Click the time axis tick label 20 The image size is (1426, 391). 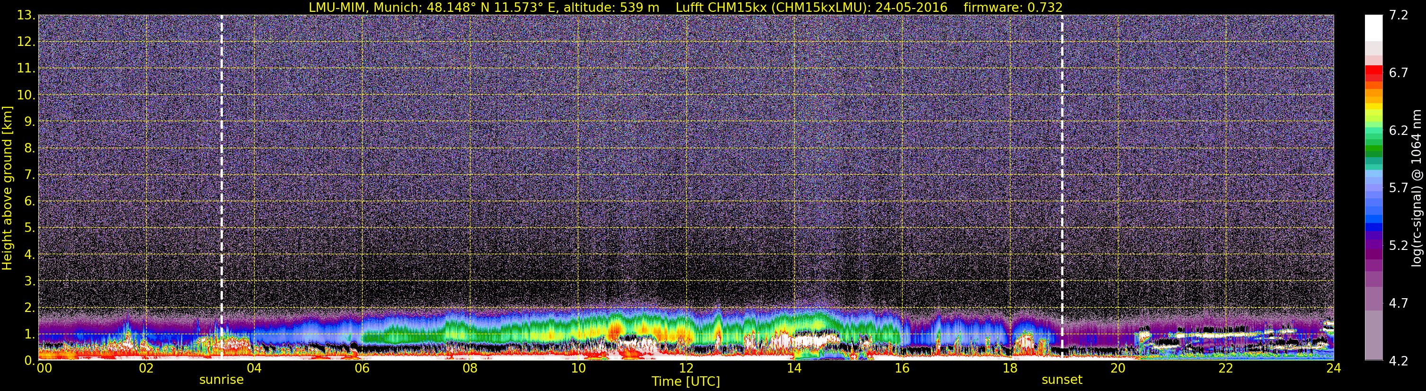pos(1118,368)
